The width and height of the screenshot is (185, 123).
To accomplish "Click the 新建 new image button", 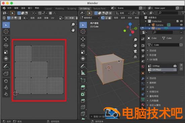I will pos(70,18).
